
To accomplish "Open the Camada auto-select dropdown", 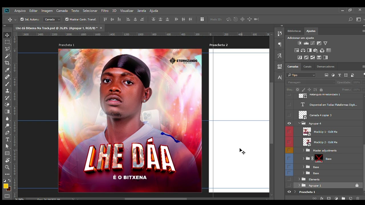I will [52, 19].
